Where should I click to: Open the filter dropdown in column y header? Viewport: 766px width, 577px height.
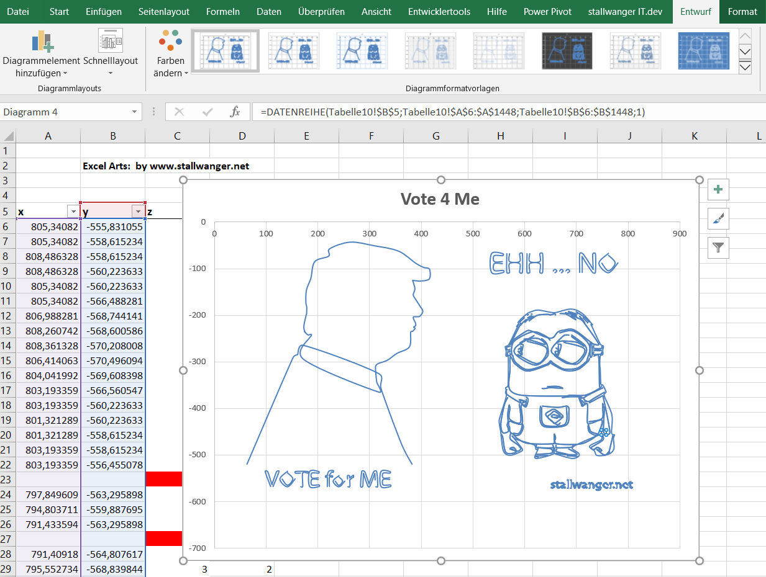138,212
